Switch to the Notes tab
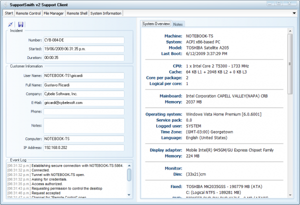The image size is (300, 205). [x=178, y=24]
